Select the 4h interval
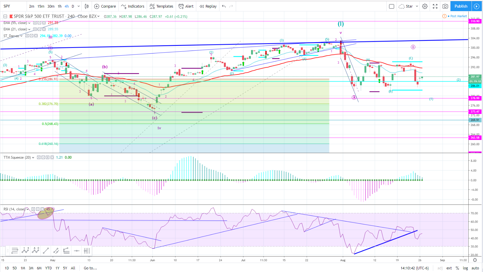The image size is (483, 272). click(67, 6)
